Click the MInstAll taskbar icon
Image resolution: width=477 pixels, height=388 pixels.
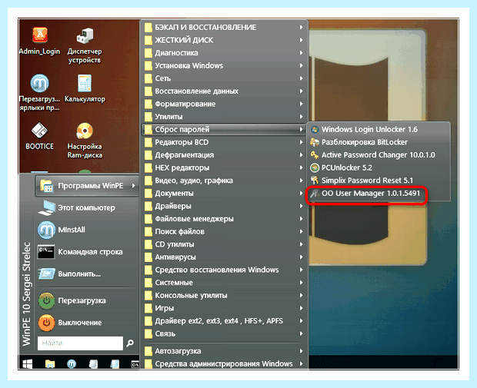click(x=72, y=363)
